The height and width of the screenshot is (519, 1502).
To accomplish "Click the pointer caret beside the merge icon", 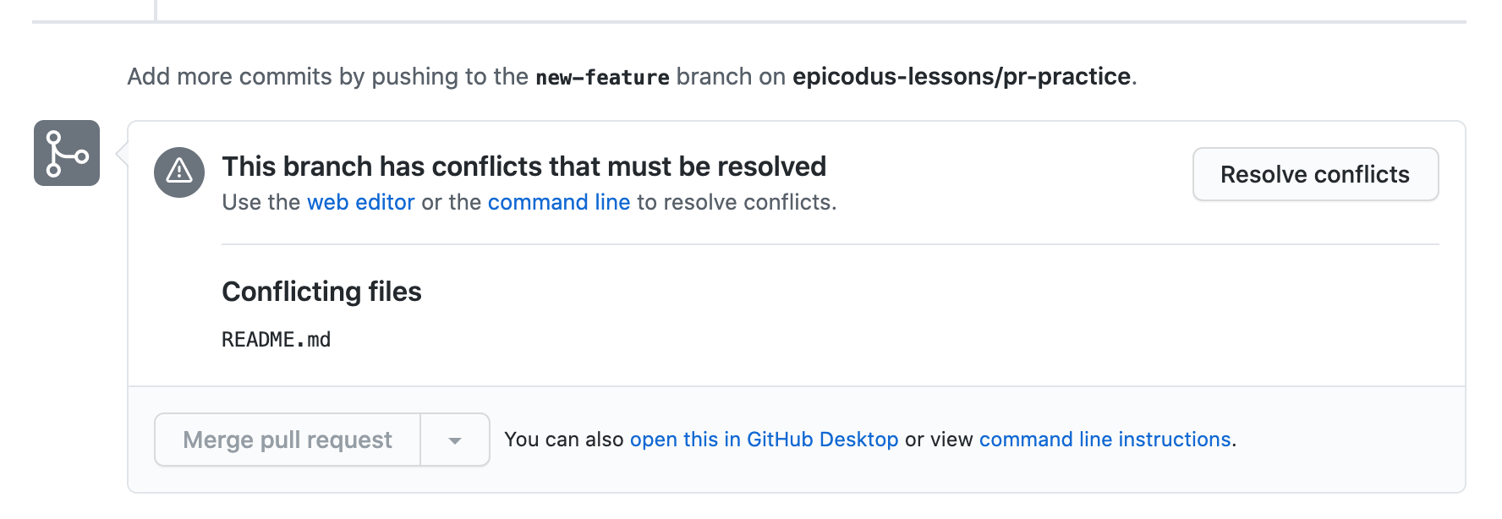I will (x=122, y=154).
